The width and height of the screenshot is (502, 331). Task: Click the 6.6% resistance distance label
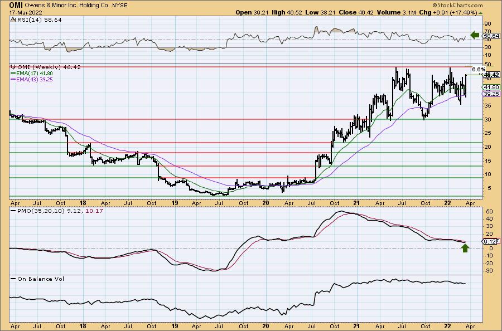(479, 69)
